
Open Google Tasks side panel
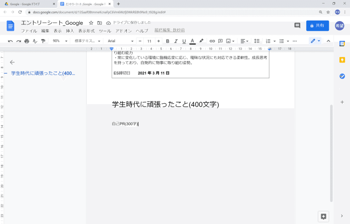coord(342,76)
